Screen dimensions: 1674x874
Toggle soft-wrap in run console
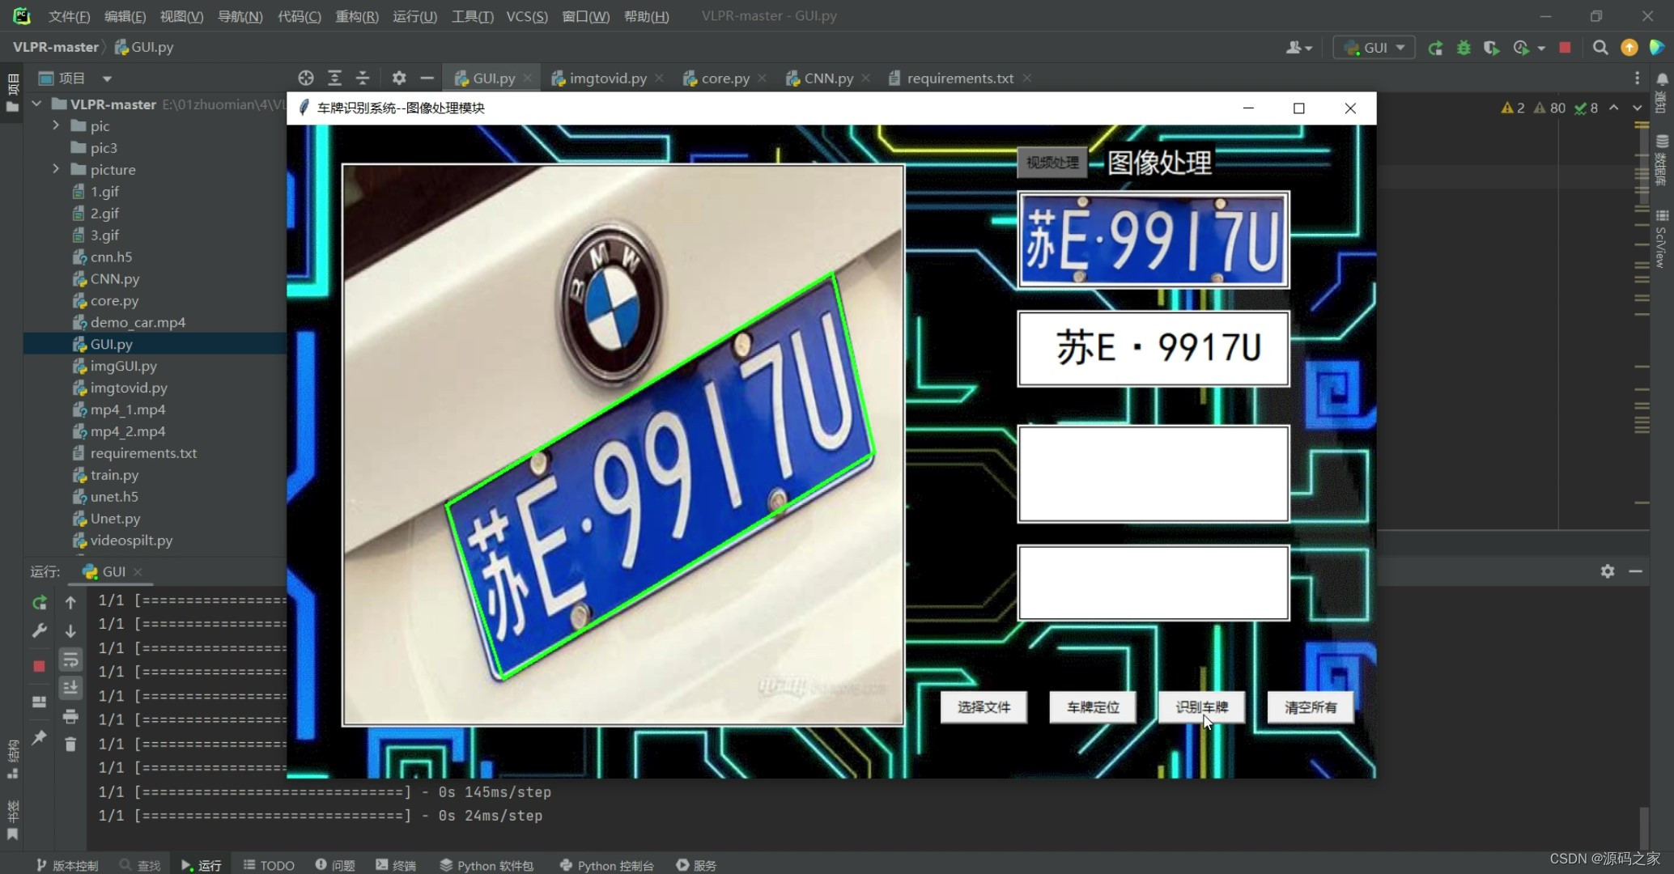[70, 660]
